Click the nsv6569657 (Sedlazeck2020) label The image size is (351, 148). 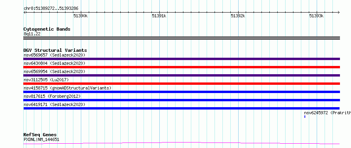(x=54, y=55)
